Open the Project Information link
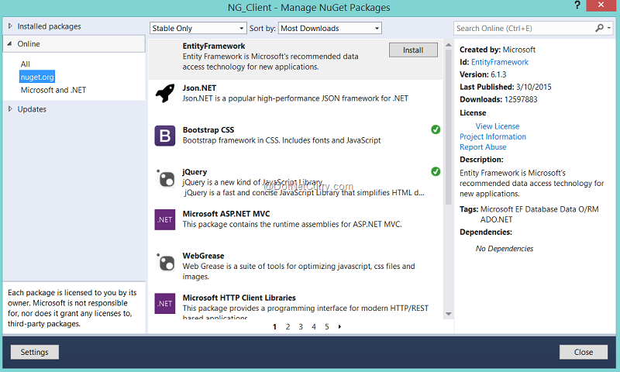The height and width of the screenshot is (372, 620). 493,136
